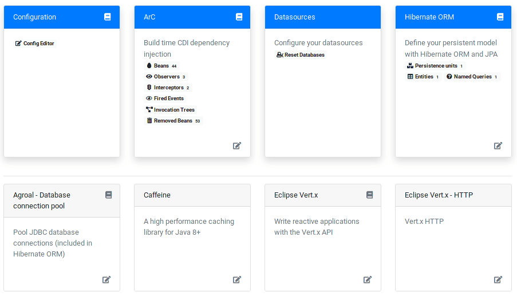This screenshot has width=517, height=300.
Task: Open the Invocation Trees link
Action: (x=171, y=110)
